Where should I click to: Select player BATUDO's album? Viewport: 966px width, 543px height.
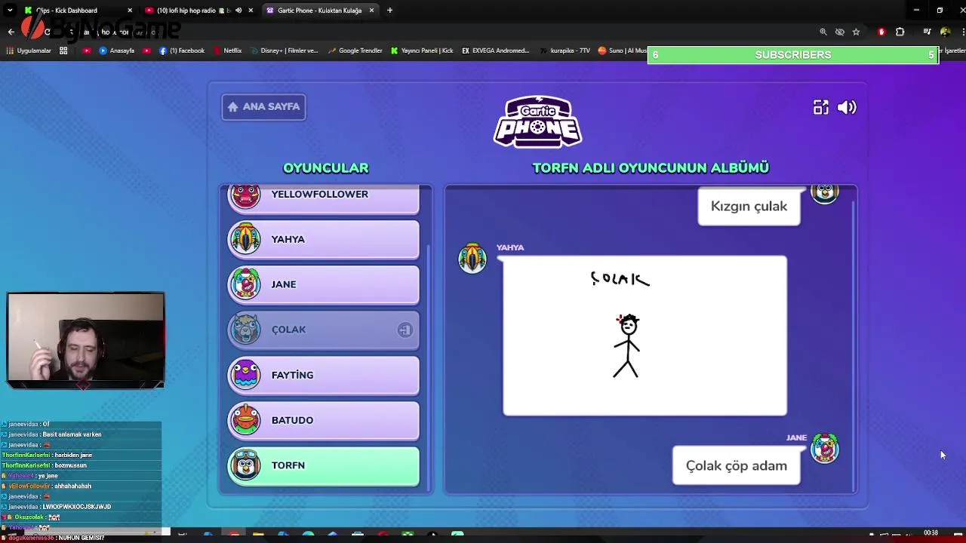pyautogui.click(x=323, y=420)
